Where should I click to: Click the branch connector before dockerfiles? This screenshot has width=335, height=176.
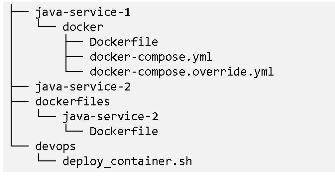click(x=19, y=101)
